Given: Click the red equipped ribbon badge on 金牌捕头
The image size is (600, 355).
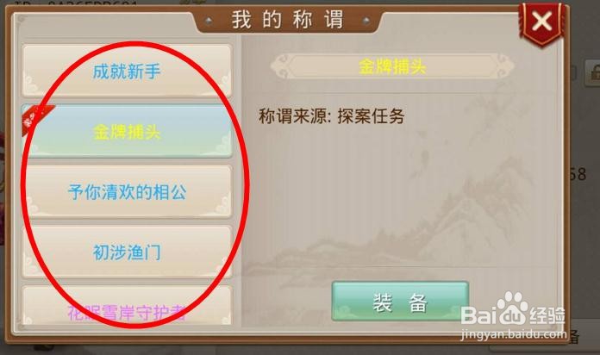Looking at the screenshot, I should click(x=36, y=119).
